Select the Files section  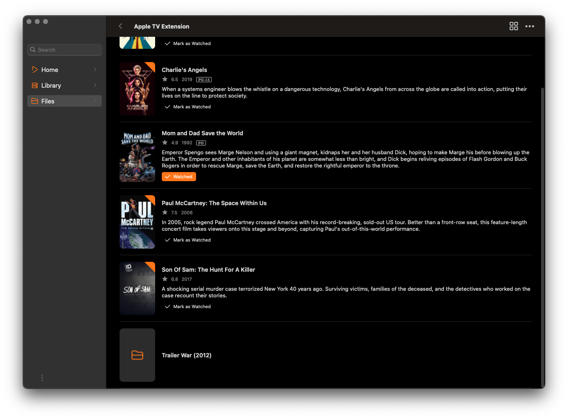pyautogui.click(x=65, y=101)
